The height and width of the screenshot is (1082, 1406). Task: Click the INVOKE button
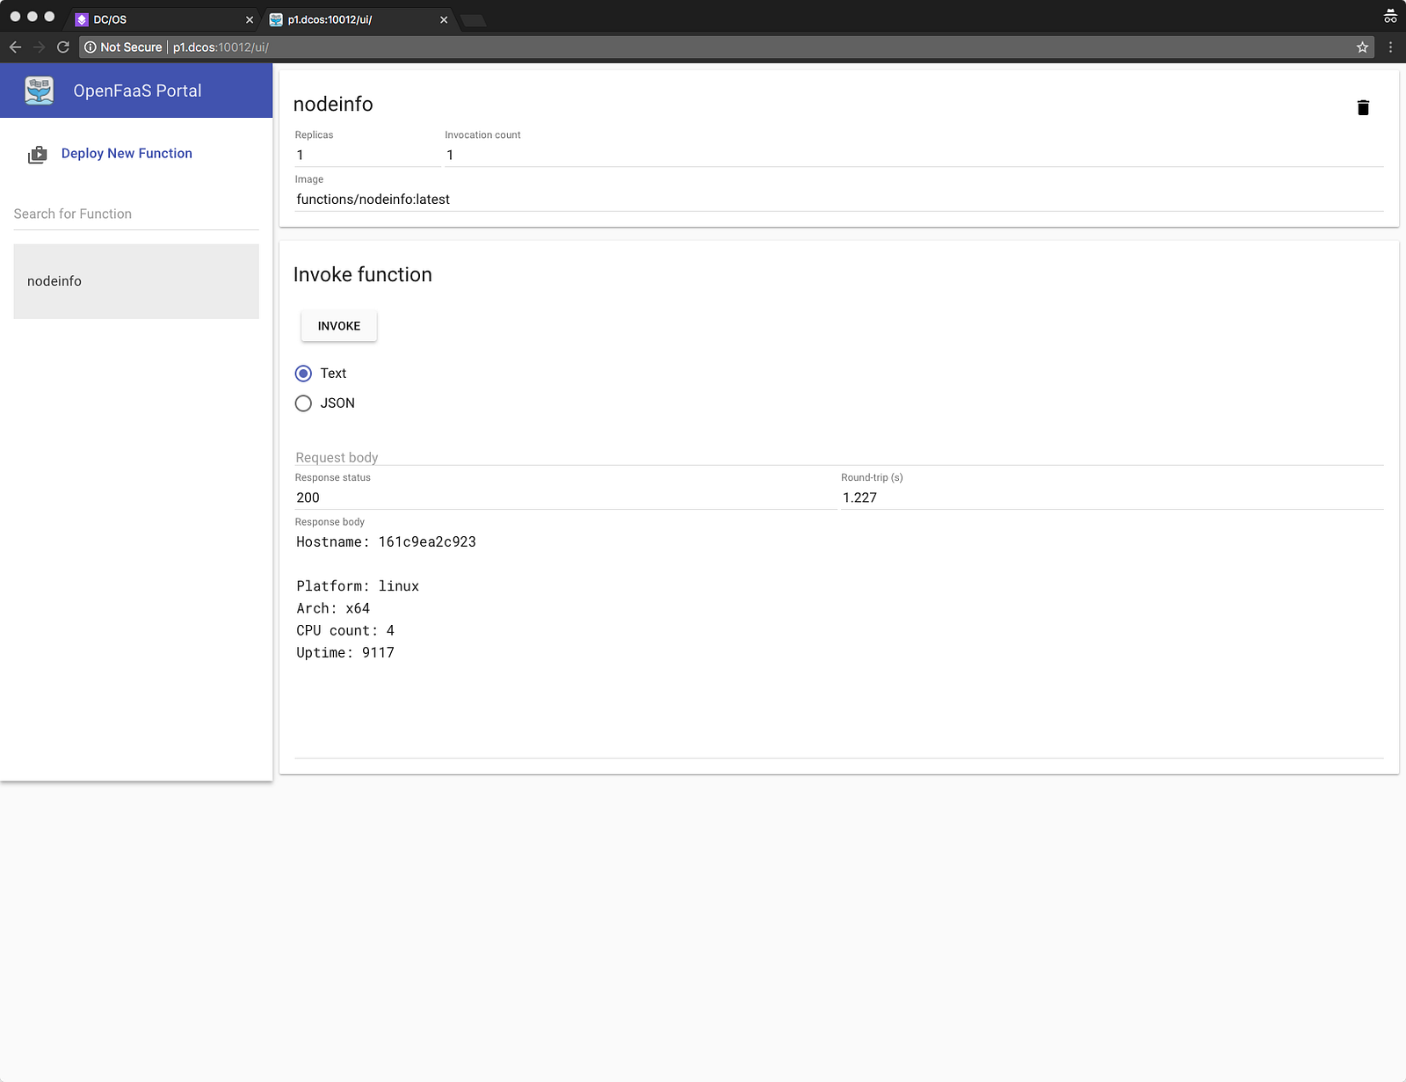pos(339,326)
